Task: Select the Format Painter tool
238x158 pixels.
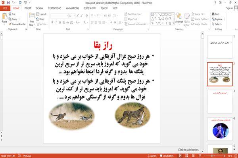Action: click(x=17, y=24)
